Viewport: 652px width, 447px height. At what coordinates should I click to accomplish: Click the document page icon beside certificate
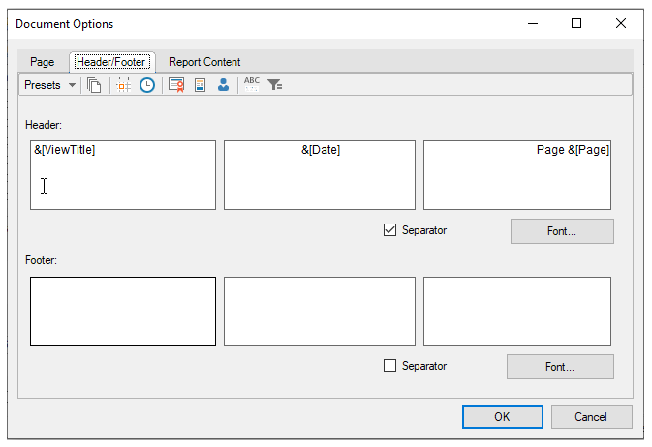tap(201, 85)
